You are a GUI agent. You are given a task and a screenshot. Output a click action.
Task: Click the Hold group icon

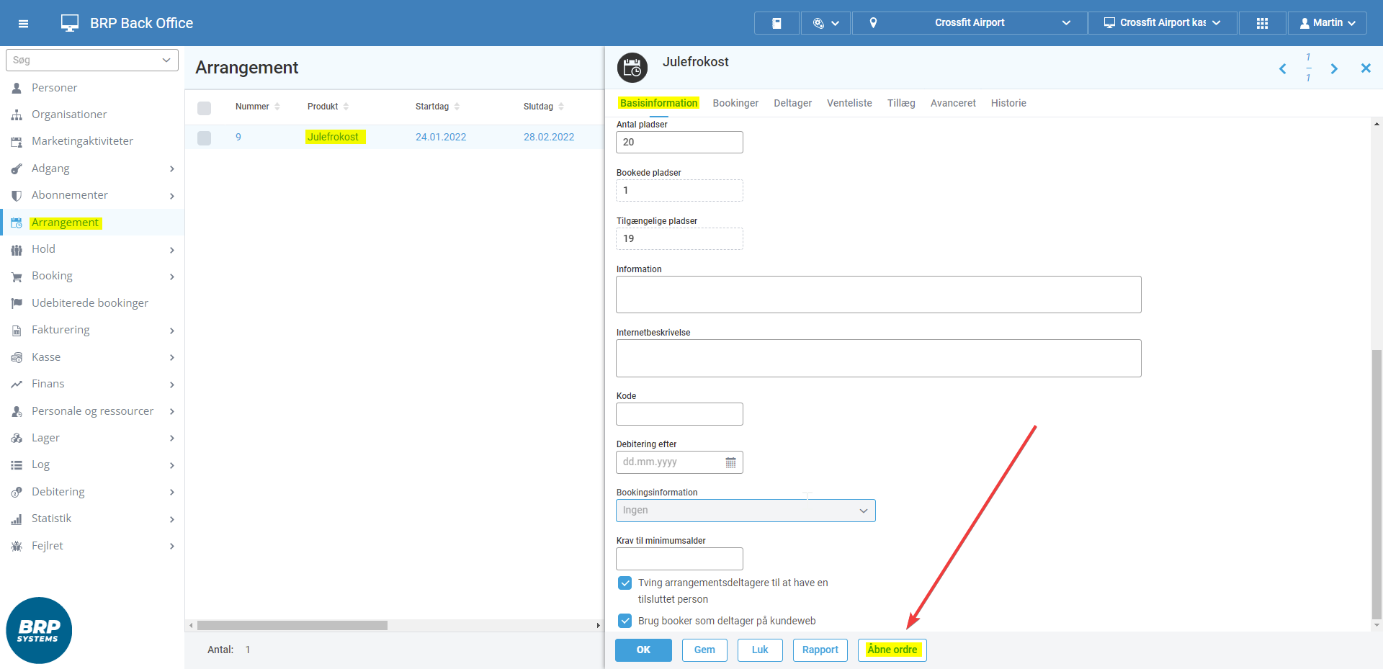pos(17,250)
